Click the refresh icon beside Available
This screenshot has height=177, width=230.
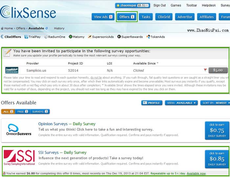pos(47,28)
